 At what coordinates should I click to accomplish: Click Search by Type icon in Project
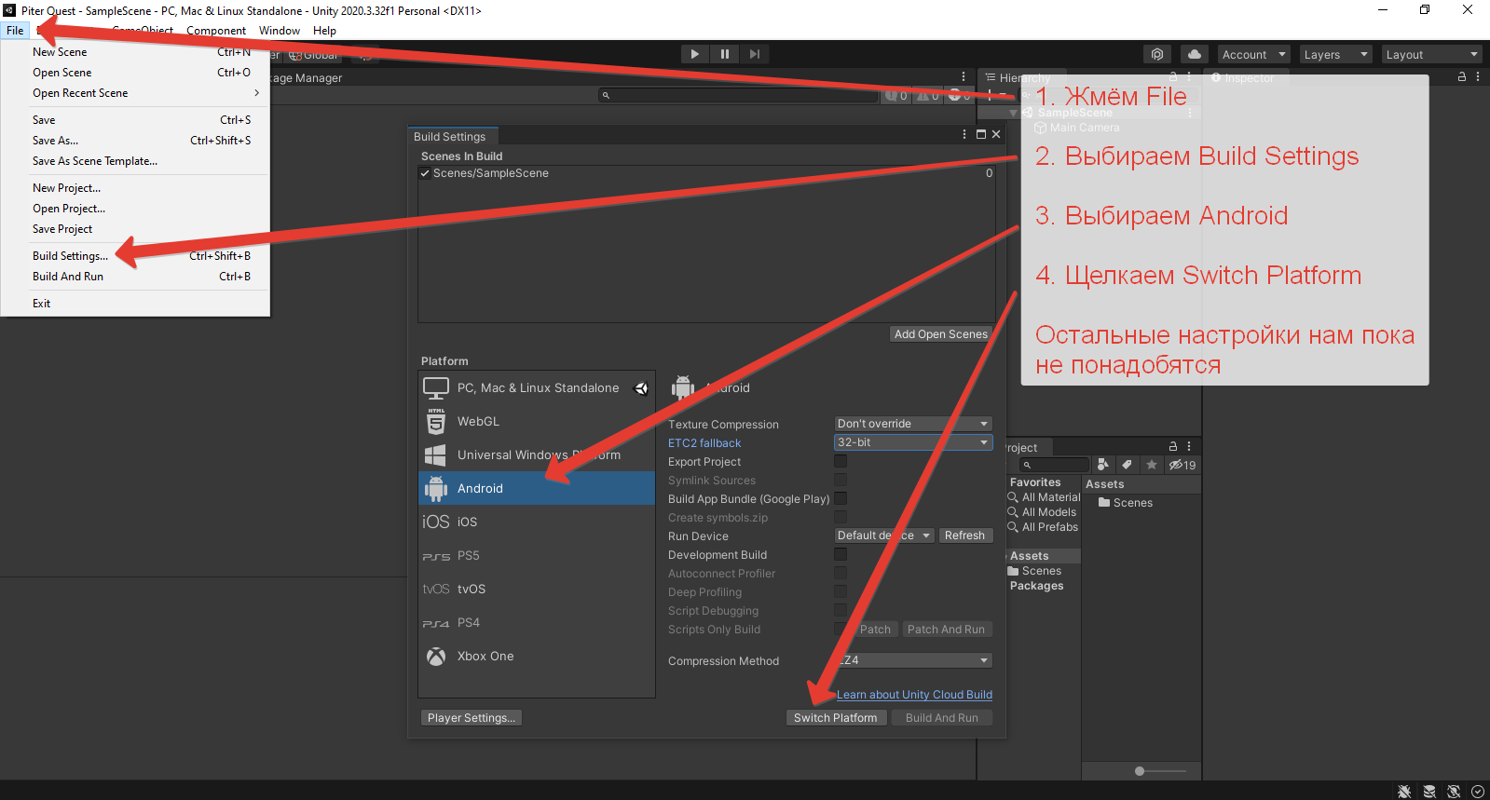pos(1103,465)
